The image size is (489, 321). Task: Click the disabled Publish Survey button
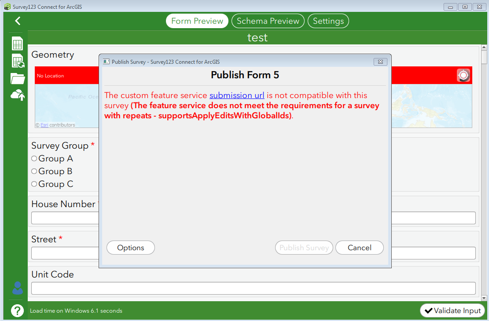(x=304, y=248)
